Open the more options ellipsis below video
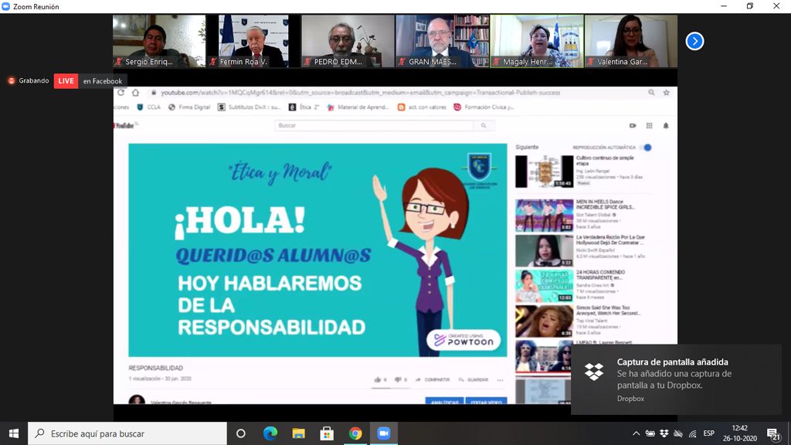The image size is (791, 445). [500, 379]
